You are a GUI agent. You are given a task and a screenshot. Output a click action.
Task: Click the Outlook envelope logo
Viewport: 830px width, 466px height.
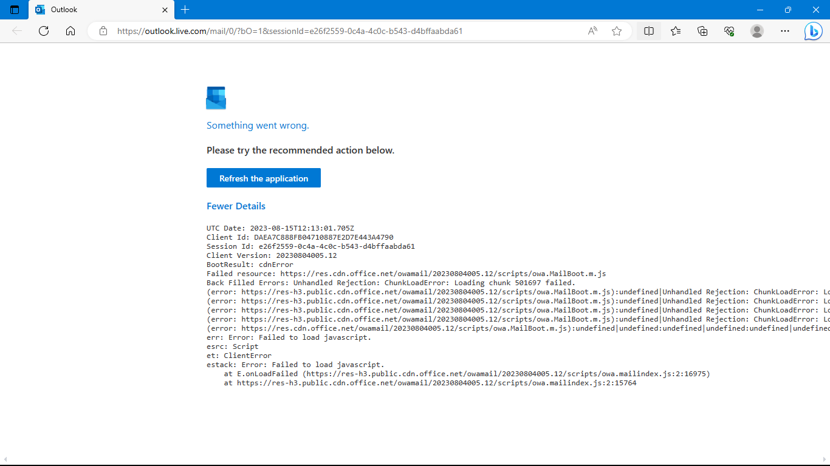pos(216,98)
